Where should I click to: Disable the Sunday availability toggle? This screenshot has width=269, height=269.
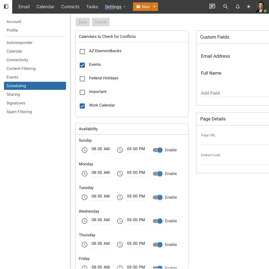(x=158, y=150)
